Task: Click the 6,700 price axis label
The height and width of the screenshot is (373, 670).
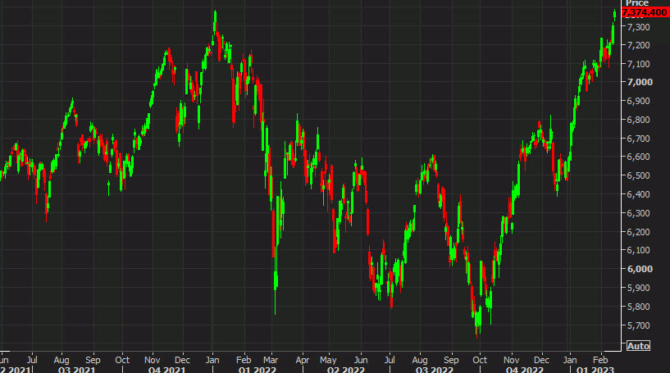Action: [639, 139]
